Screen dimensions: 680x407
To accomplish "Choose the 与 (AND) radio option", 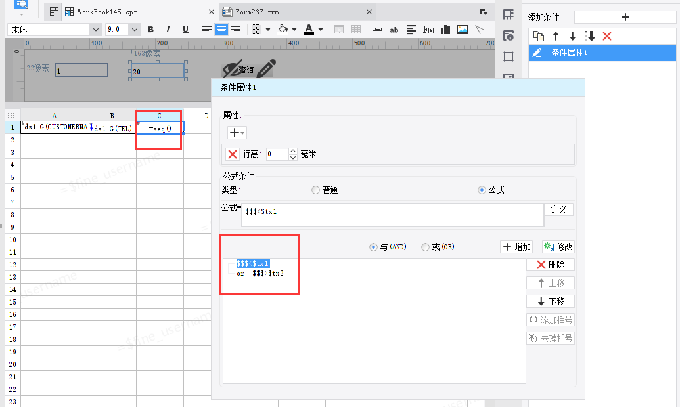I will [373, 247].
